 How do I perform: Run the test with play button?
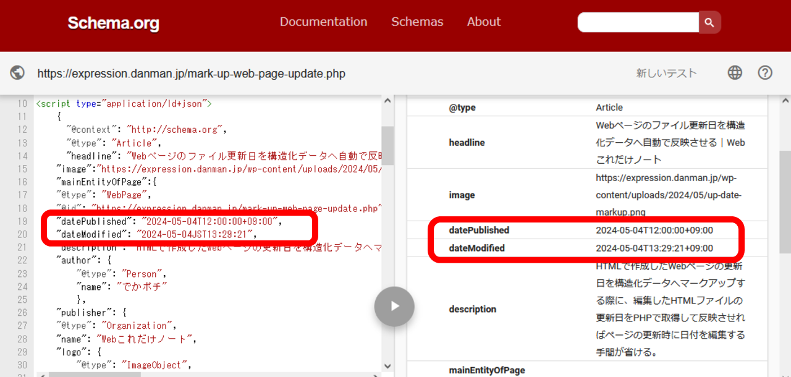click(x=394, y=306)
